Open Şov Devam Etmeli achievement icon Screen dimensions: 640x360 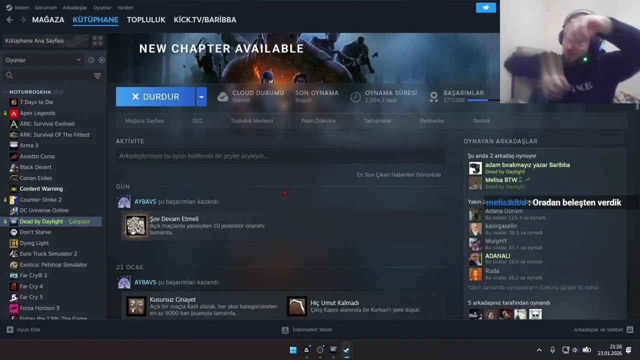coord(136,225)
